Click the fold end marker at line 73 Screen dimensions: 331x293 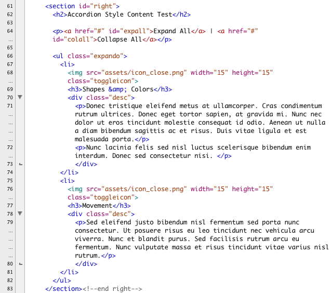(x=20, y=164)
